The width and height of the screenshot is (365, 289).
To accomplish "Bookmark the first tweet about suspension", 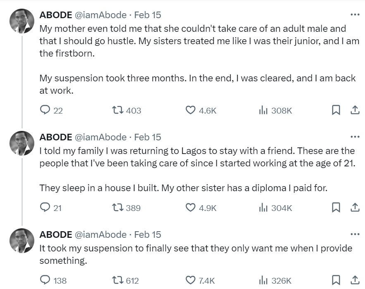I will (336, 110).
